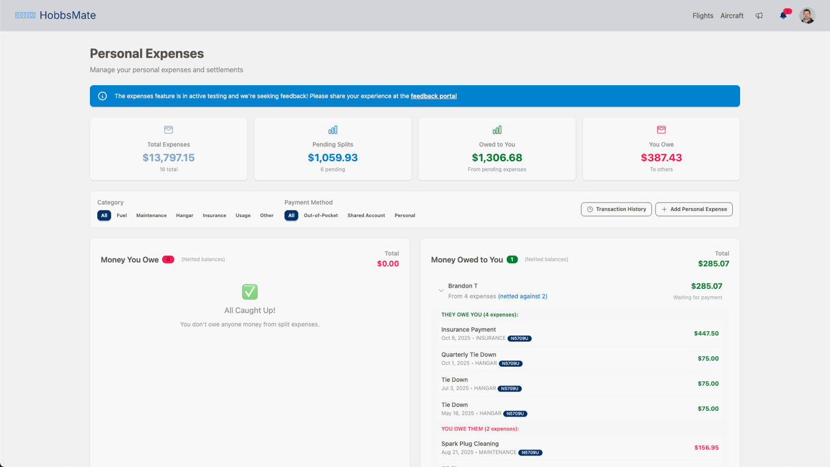Image resolution: width=830 pixels, height=467 pixels.
Task: Filter by Shared Account payment method
Action: click(366, 215)
